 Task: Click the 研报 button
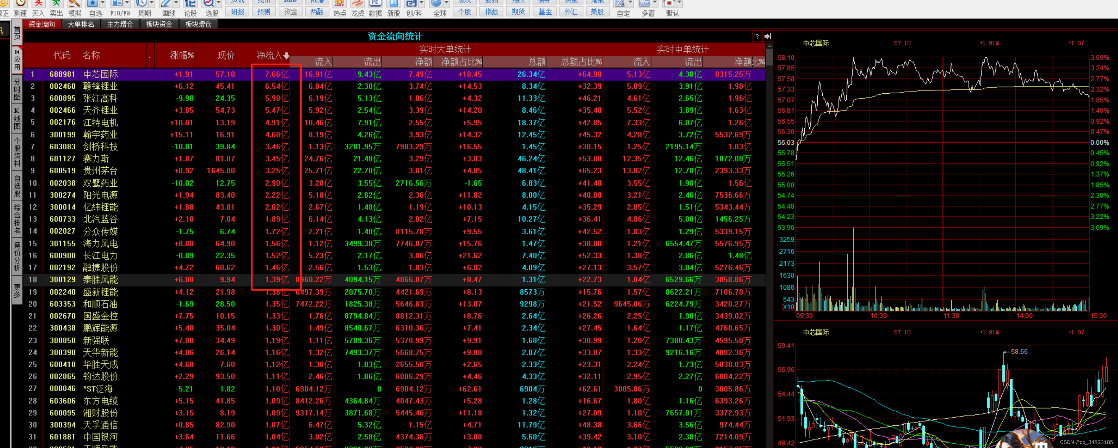tap(238, 12)
